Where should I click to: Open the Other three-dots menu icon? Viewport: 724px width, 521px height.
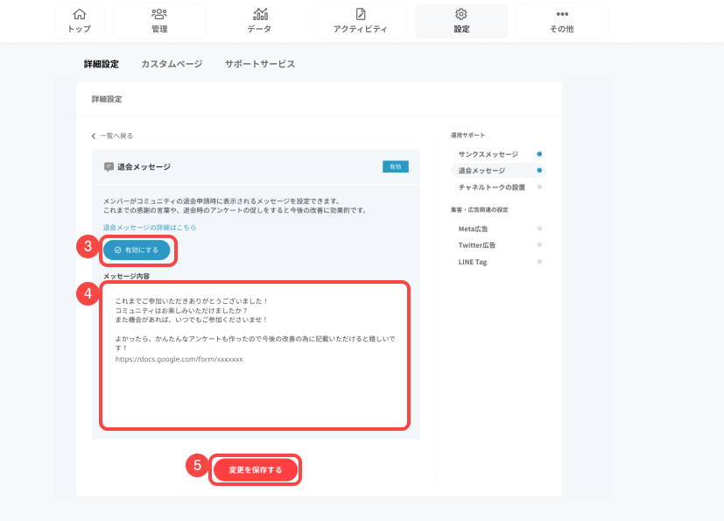[x=562, y=14]
